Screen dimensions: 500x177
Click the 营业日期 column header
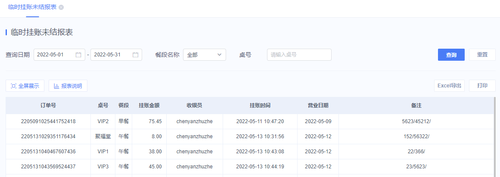click(x=318, y=106)
